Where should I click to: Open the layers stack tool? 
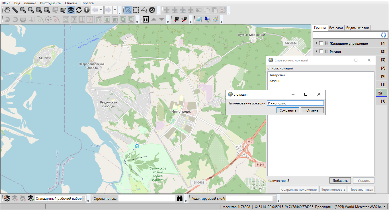(x=71, y=10)
